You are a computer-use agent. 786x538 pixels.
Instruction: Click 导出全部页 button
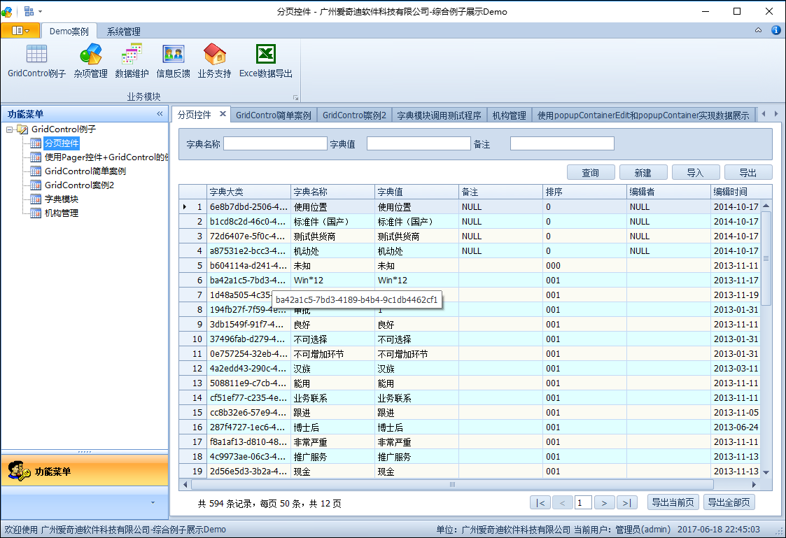[x=729, y=502]
